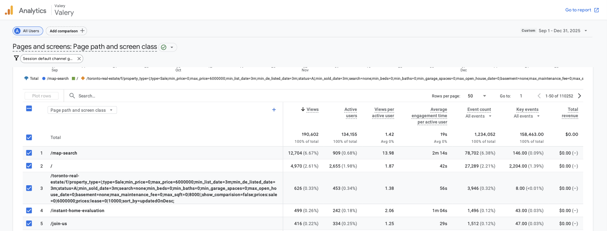Click the /instant-home-evaluation page path

(77, 211)
